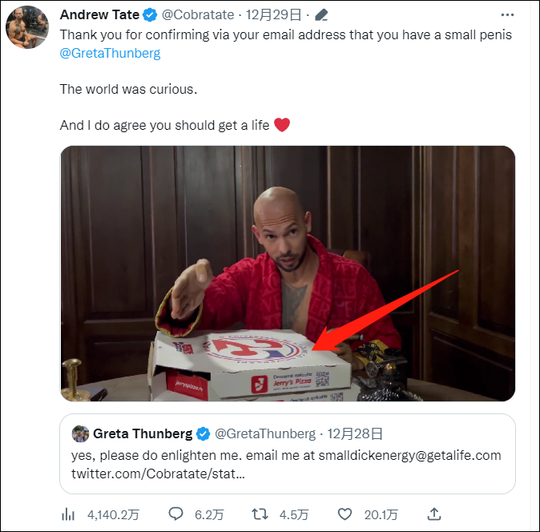Screen dimensions: 540x532
Task: Open the three-dot more options menu
Action: click(x=506, y=15)
